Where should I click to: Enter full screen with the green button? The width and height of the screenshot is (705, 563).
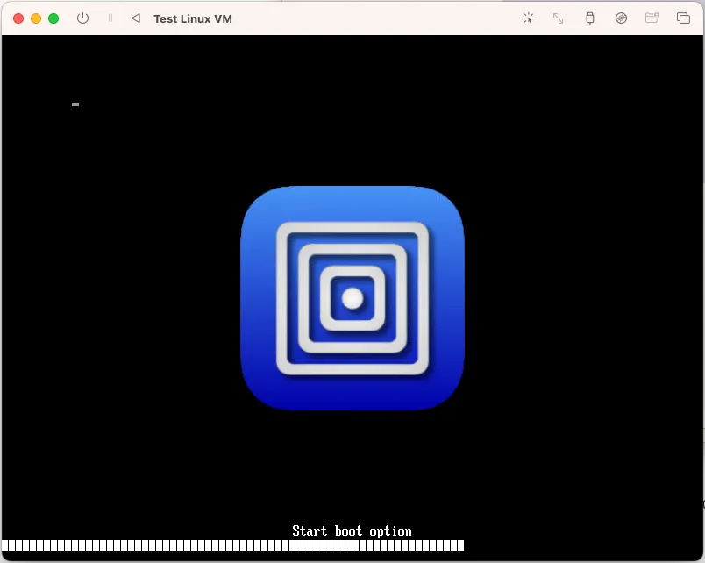(53, 18)
